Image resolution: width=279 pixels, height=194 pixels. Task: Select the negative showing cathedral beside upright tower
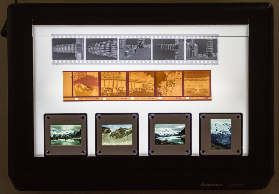click(202, 49)
